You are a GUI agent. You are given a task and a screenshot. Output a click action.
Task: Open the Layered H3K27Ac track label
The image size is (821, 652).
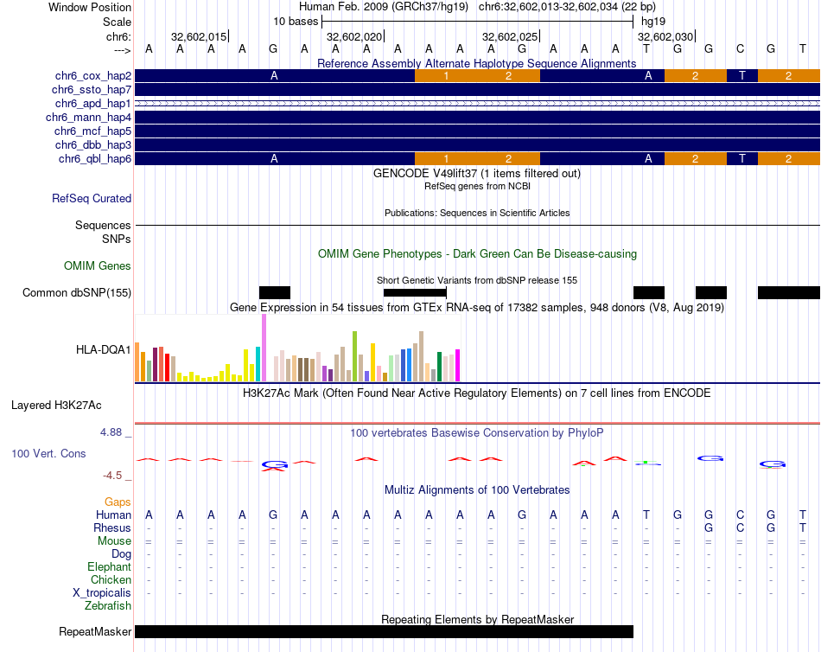coord(56,406)
